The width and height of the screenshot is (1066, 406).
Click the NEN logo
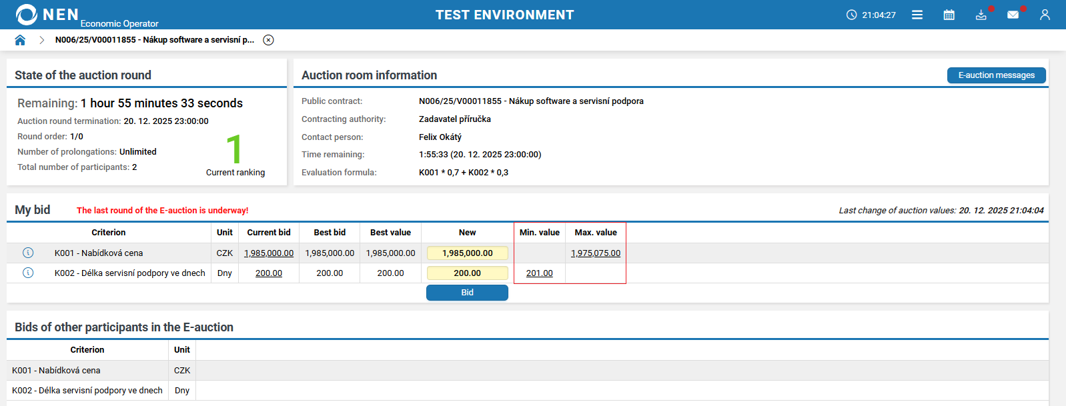[47, 15]
